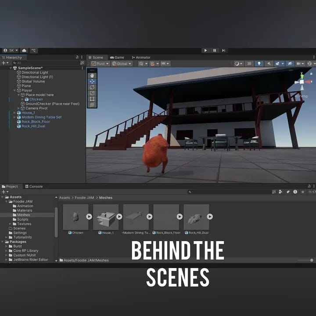
Task: Click SampleScene row options kebab
Action: (82, 68)
